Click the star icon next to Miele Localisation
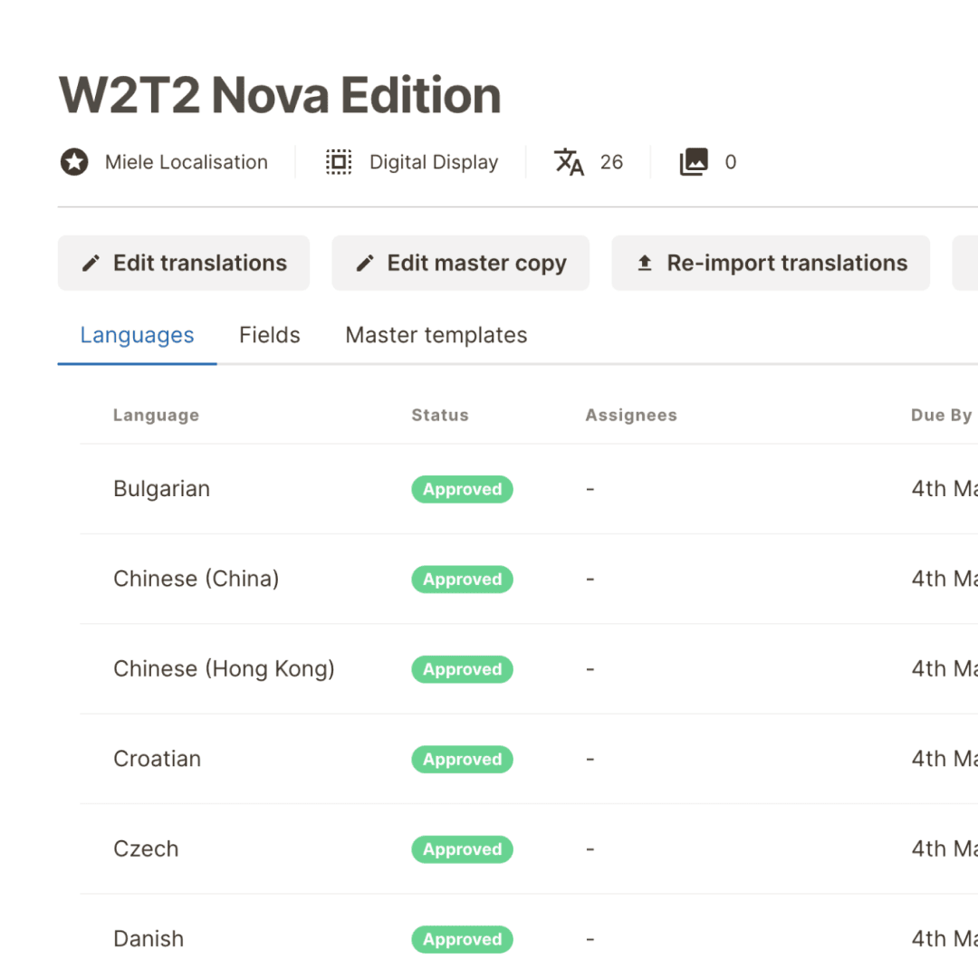978x978 pixels. 73,161
